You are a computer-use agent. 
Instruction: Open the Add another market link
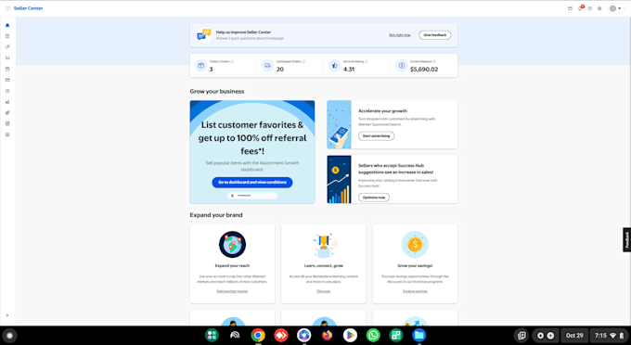(232, 291)
